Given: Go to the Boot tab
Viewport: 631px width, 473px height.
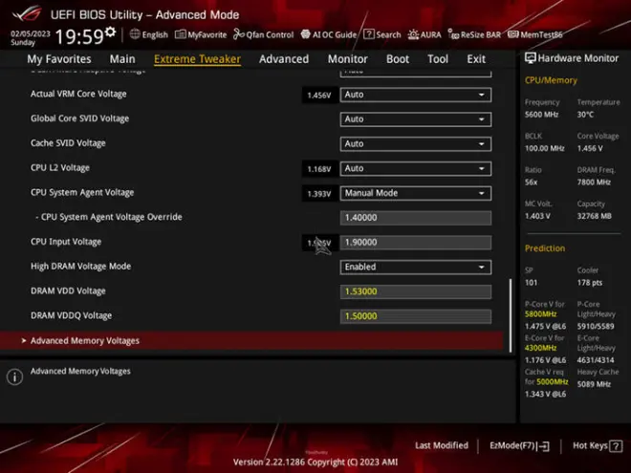Looking at the screenshot, I should pos(398,59).
